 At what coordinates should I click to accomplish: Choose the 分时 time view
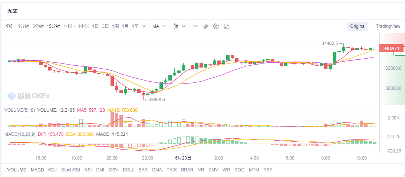tap(10, 26)
